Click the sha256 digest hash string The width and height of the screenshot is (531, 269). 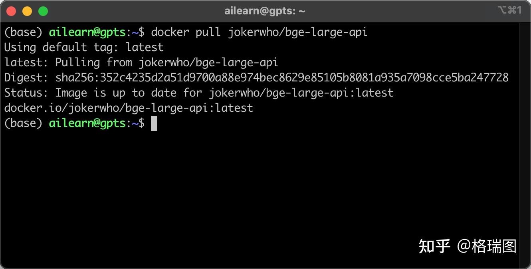click(281, 77)
